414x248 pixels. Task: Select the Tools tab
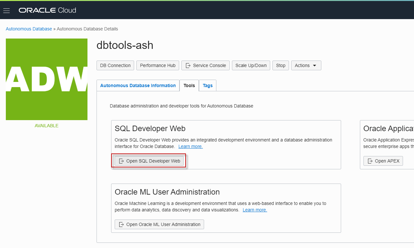(189, 85)
